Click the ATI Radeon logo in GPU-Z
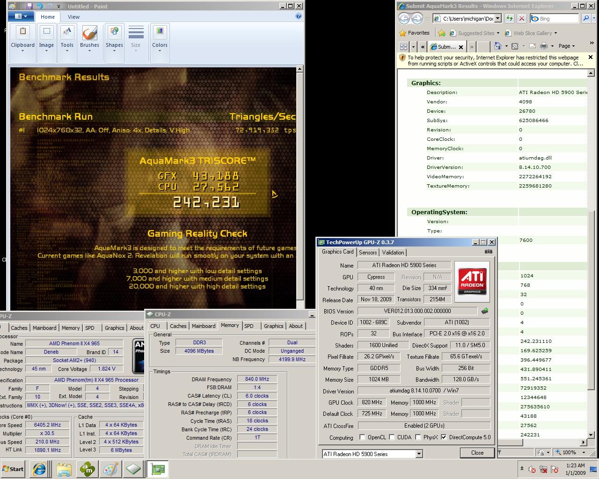Screen dimensions: 599x479 (472, 281)
